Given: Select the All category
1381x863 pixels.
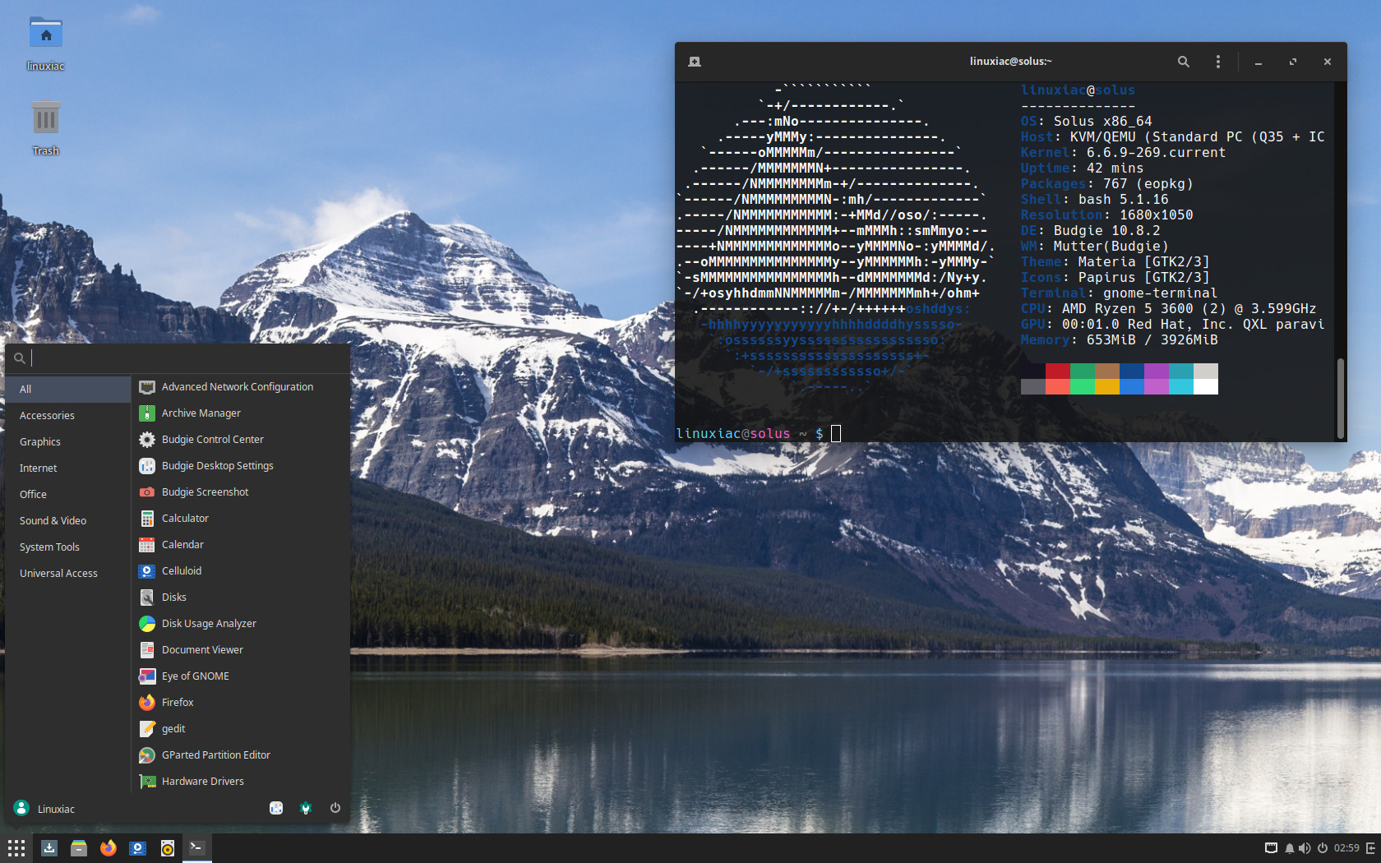Looking at the screenshot, I should pyautogui.click(x=68, y=389).
